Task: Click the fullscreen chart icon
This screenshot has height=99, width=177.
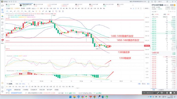Action: 141,8
